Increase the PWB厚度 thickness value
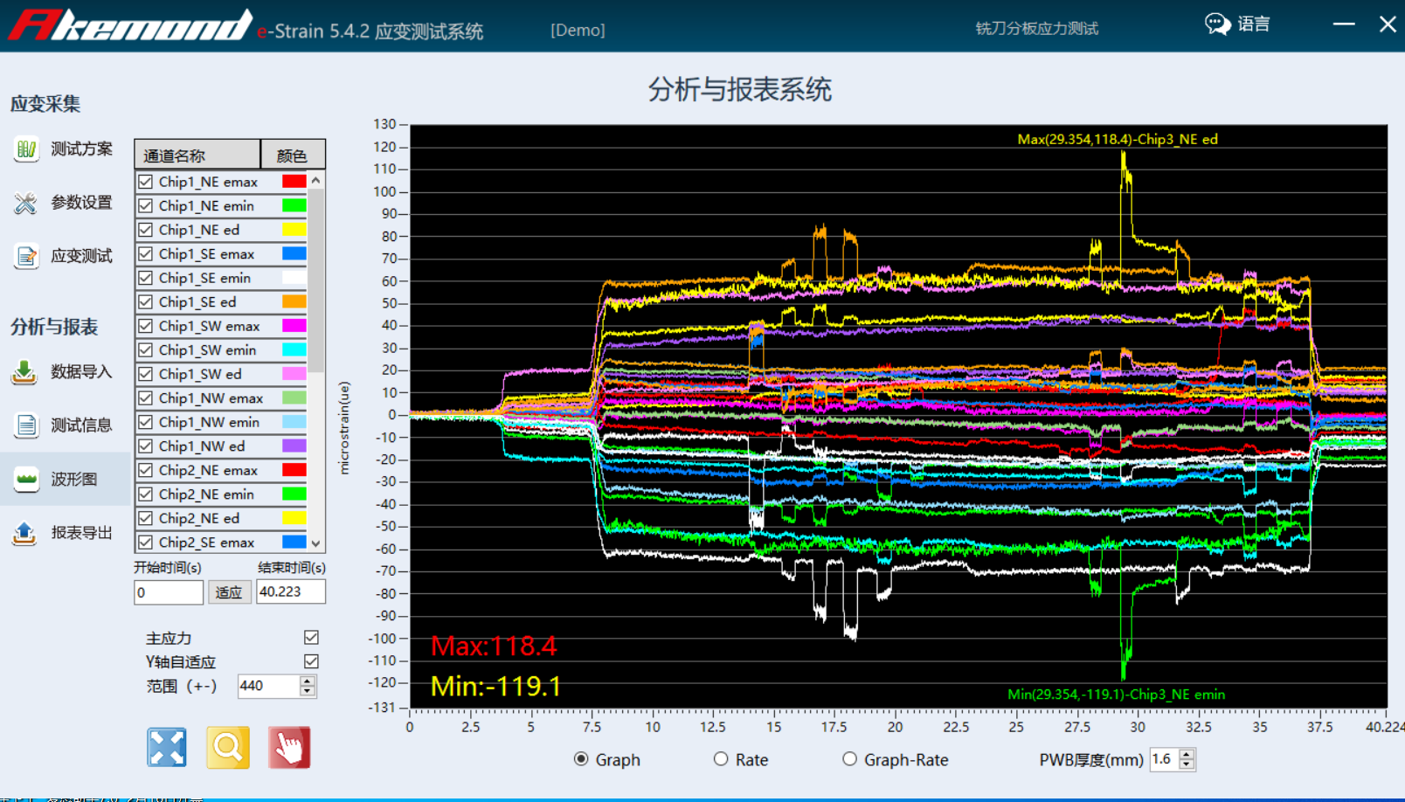The image size is (1405, 802). [x=1187, y=755]
